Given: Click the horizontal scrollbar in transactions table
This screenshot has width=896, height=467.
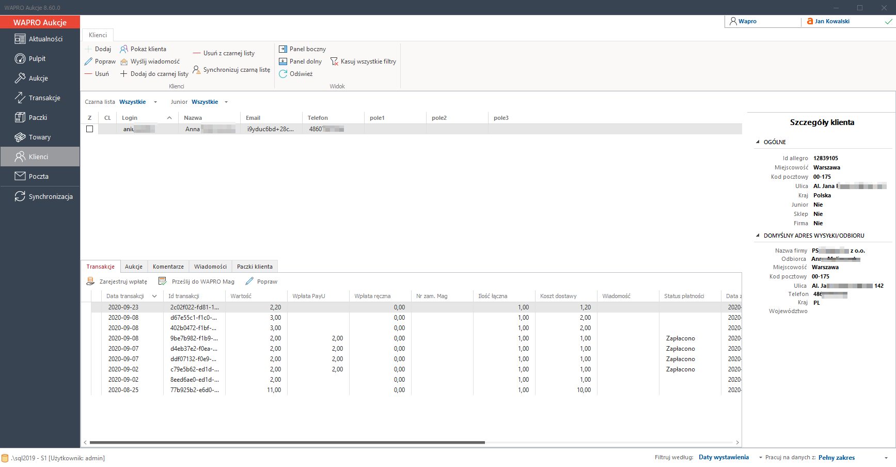Looking at the screenshot, I should [x=287, y=443].
